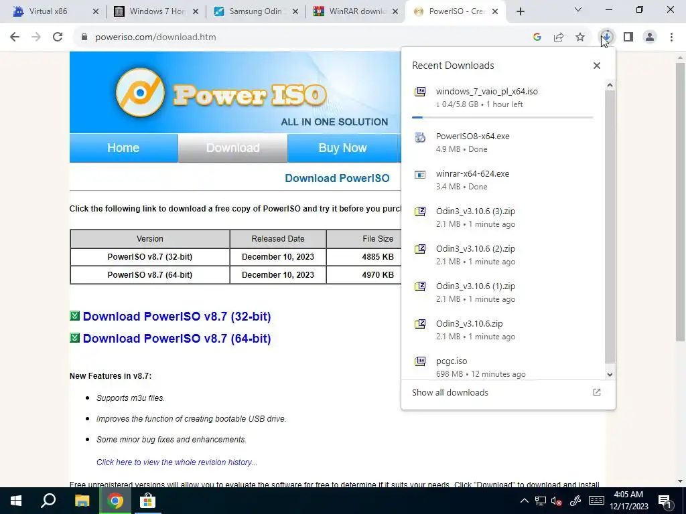Click the winrar-x64-624.exe file icon
686x514 pixels.
[x=420, y=175]
